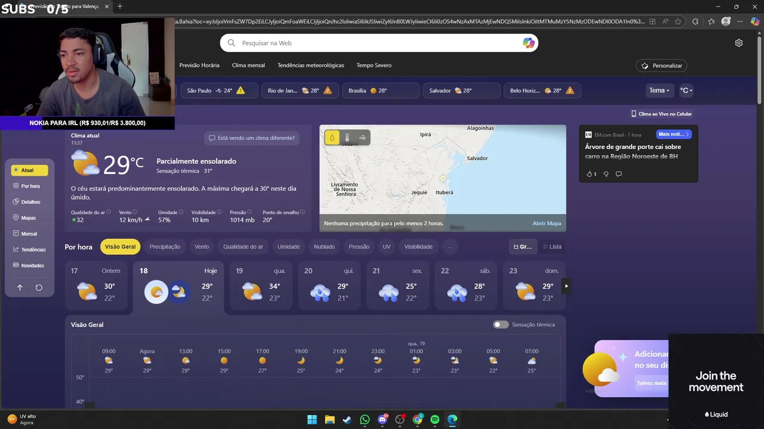This screenshot has height=429, width=764.
Task: Open Steam from taskbar
Action: (x=347, y=419)
